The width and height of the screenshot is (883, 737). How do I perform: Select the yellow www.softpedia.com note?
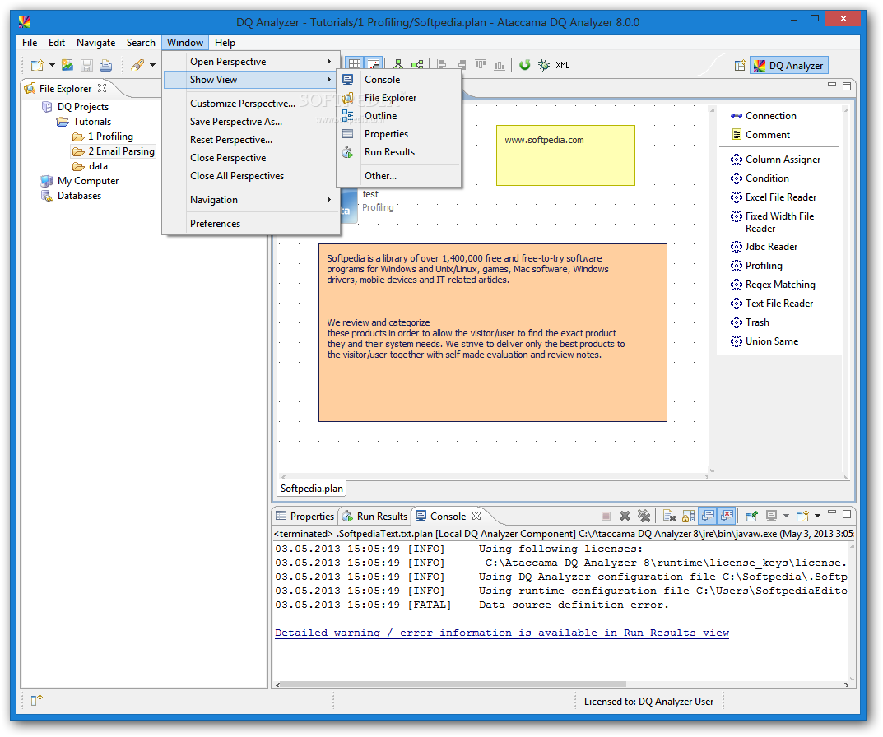pyautogui.click(x=565, y=155)
